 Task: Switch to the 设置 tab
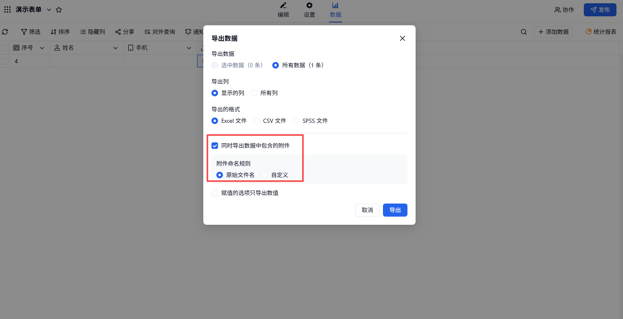point(309,10)
